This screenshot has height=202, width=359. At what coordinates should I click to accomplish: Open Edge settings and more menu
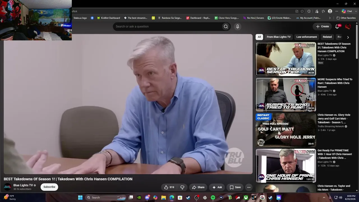tap(337, 11)
